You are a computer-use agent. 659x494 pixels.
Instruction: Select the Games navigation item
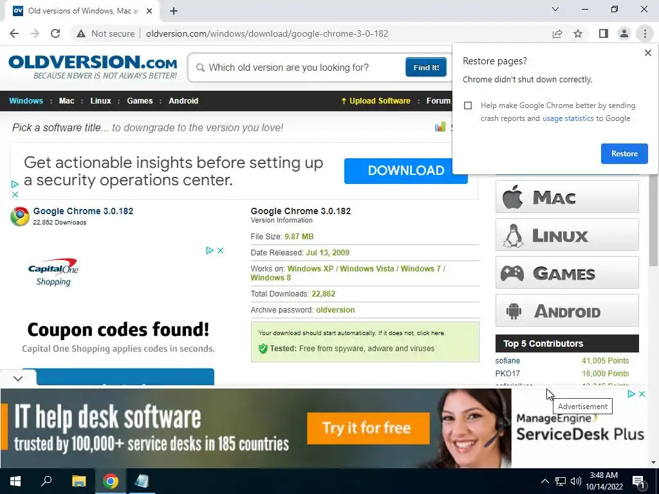pos(140,101)
